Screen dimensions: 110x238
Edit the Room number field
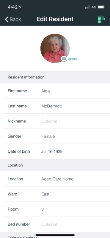click(57, 209)
